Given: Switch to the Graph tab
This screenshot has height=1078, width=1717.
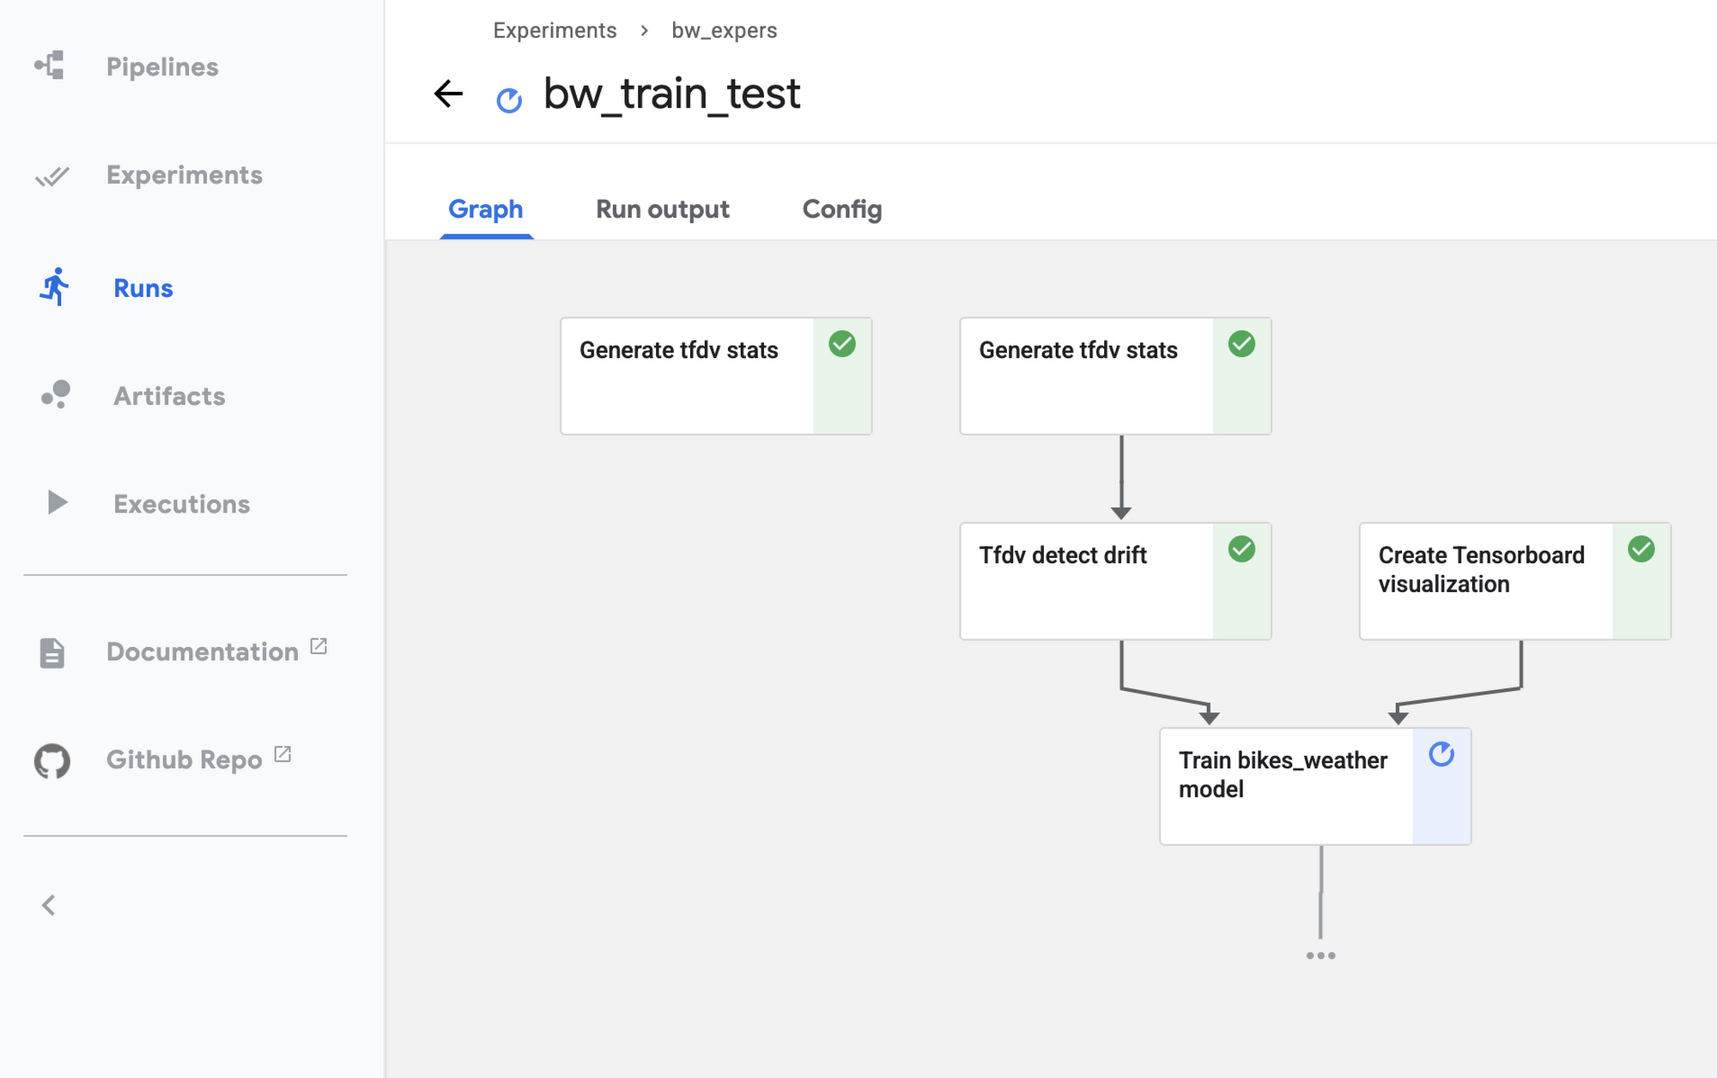Looking at the screenshot, I should (x=486, y=209).
